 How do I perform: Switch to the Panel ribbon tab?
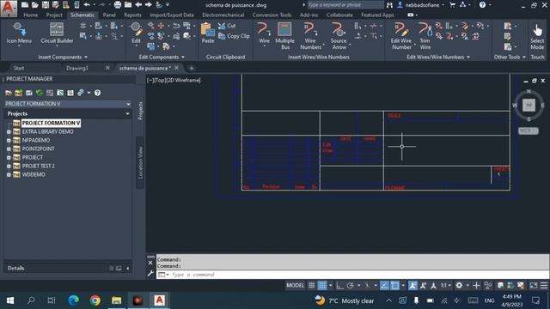(x=109, y=15)
